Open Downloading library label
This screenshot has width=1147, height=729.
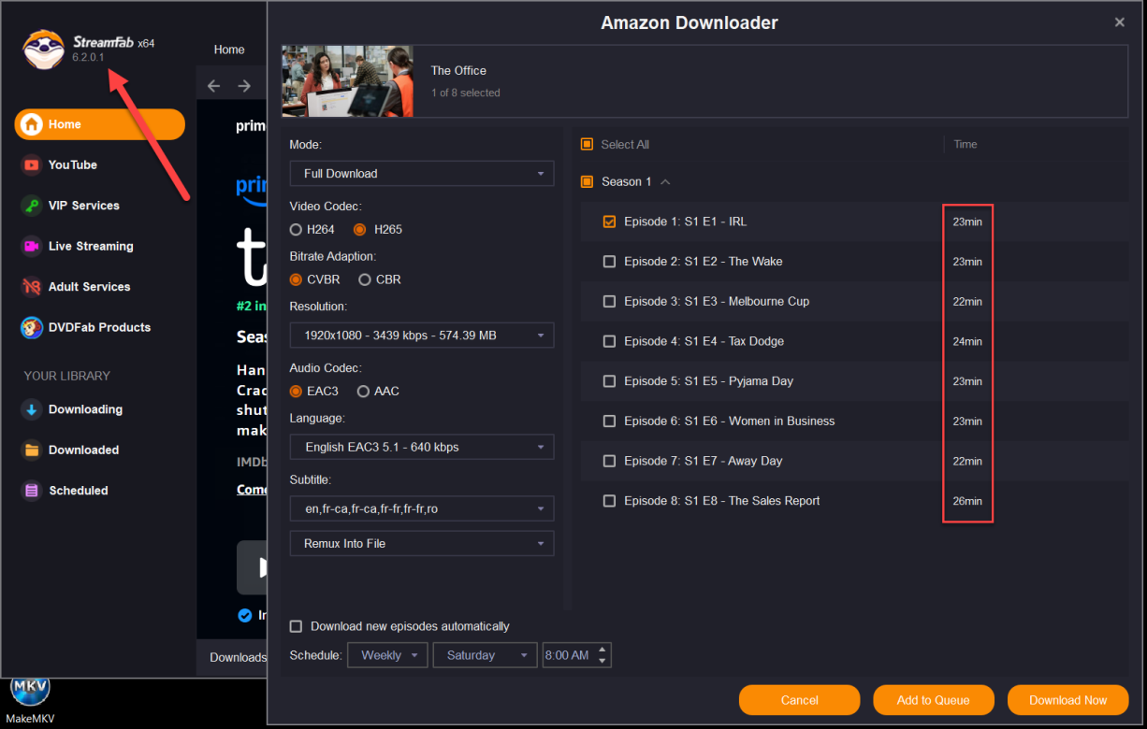(85, 409)
